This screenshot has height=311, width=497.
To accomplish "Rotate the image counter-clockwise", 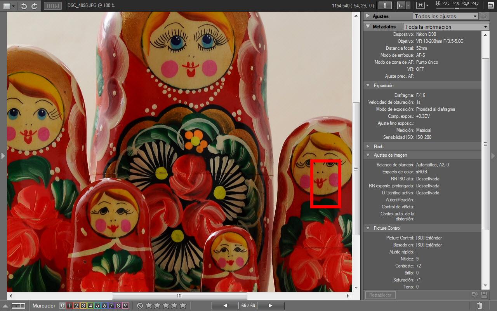I will pyautogui.click(x=24, y=6).
